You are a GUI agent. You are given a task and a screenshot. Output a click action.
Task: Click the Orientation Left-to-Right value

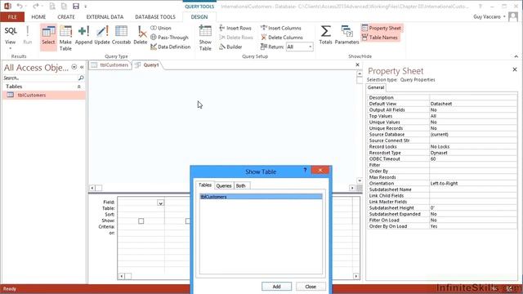(x=473, y=183)
